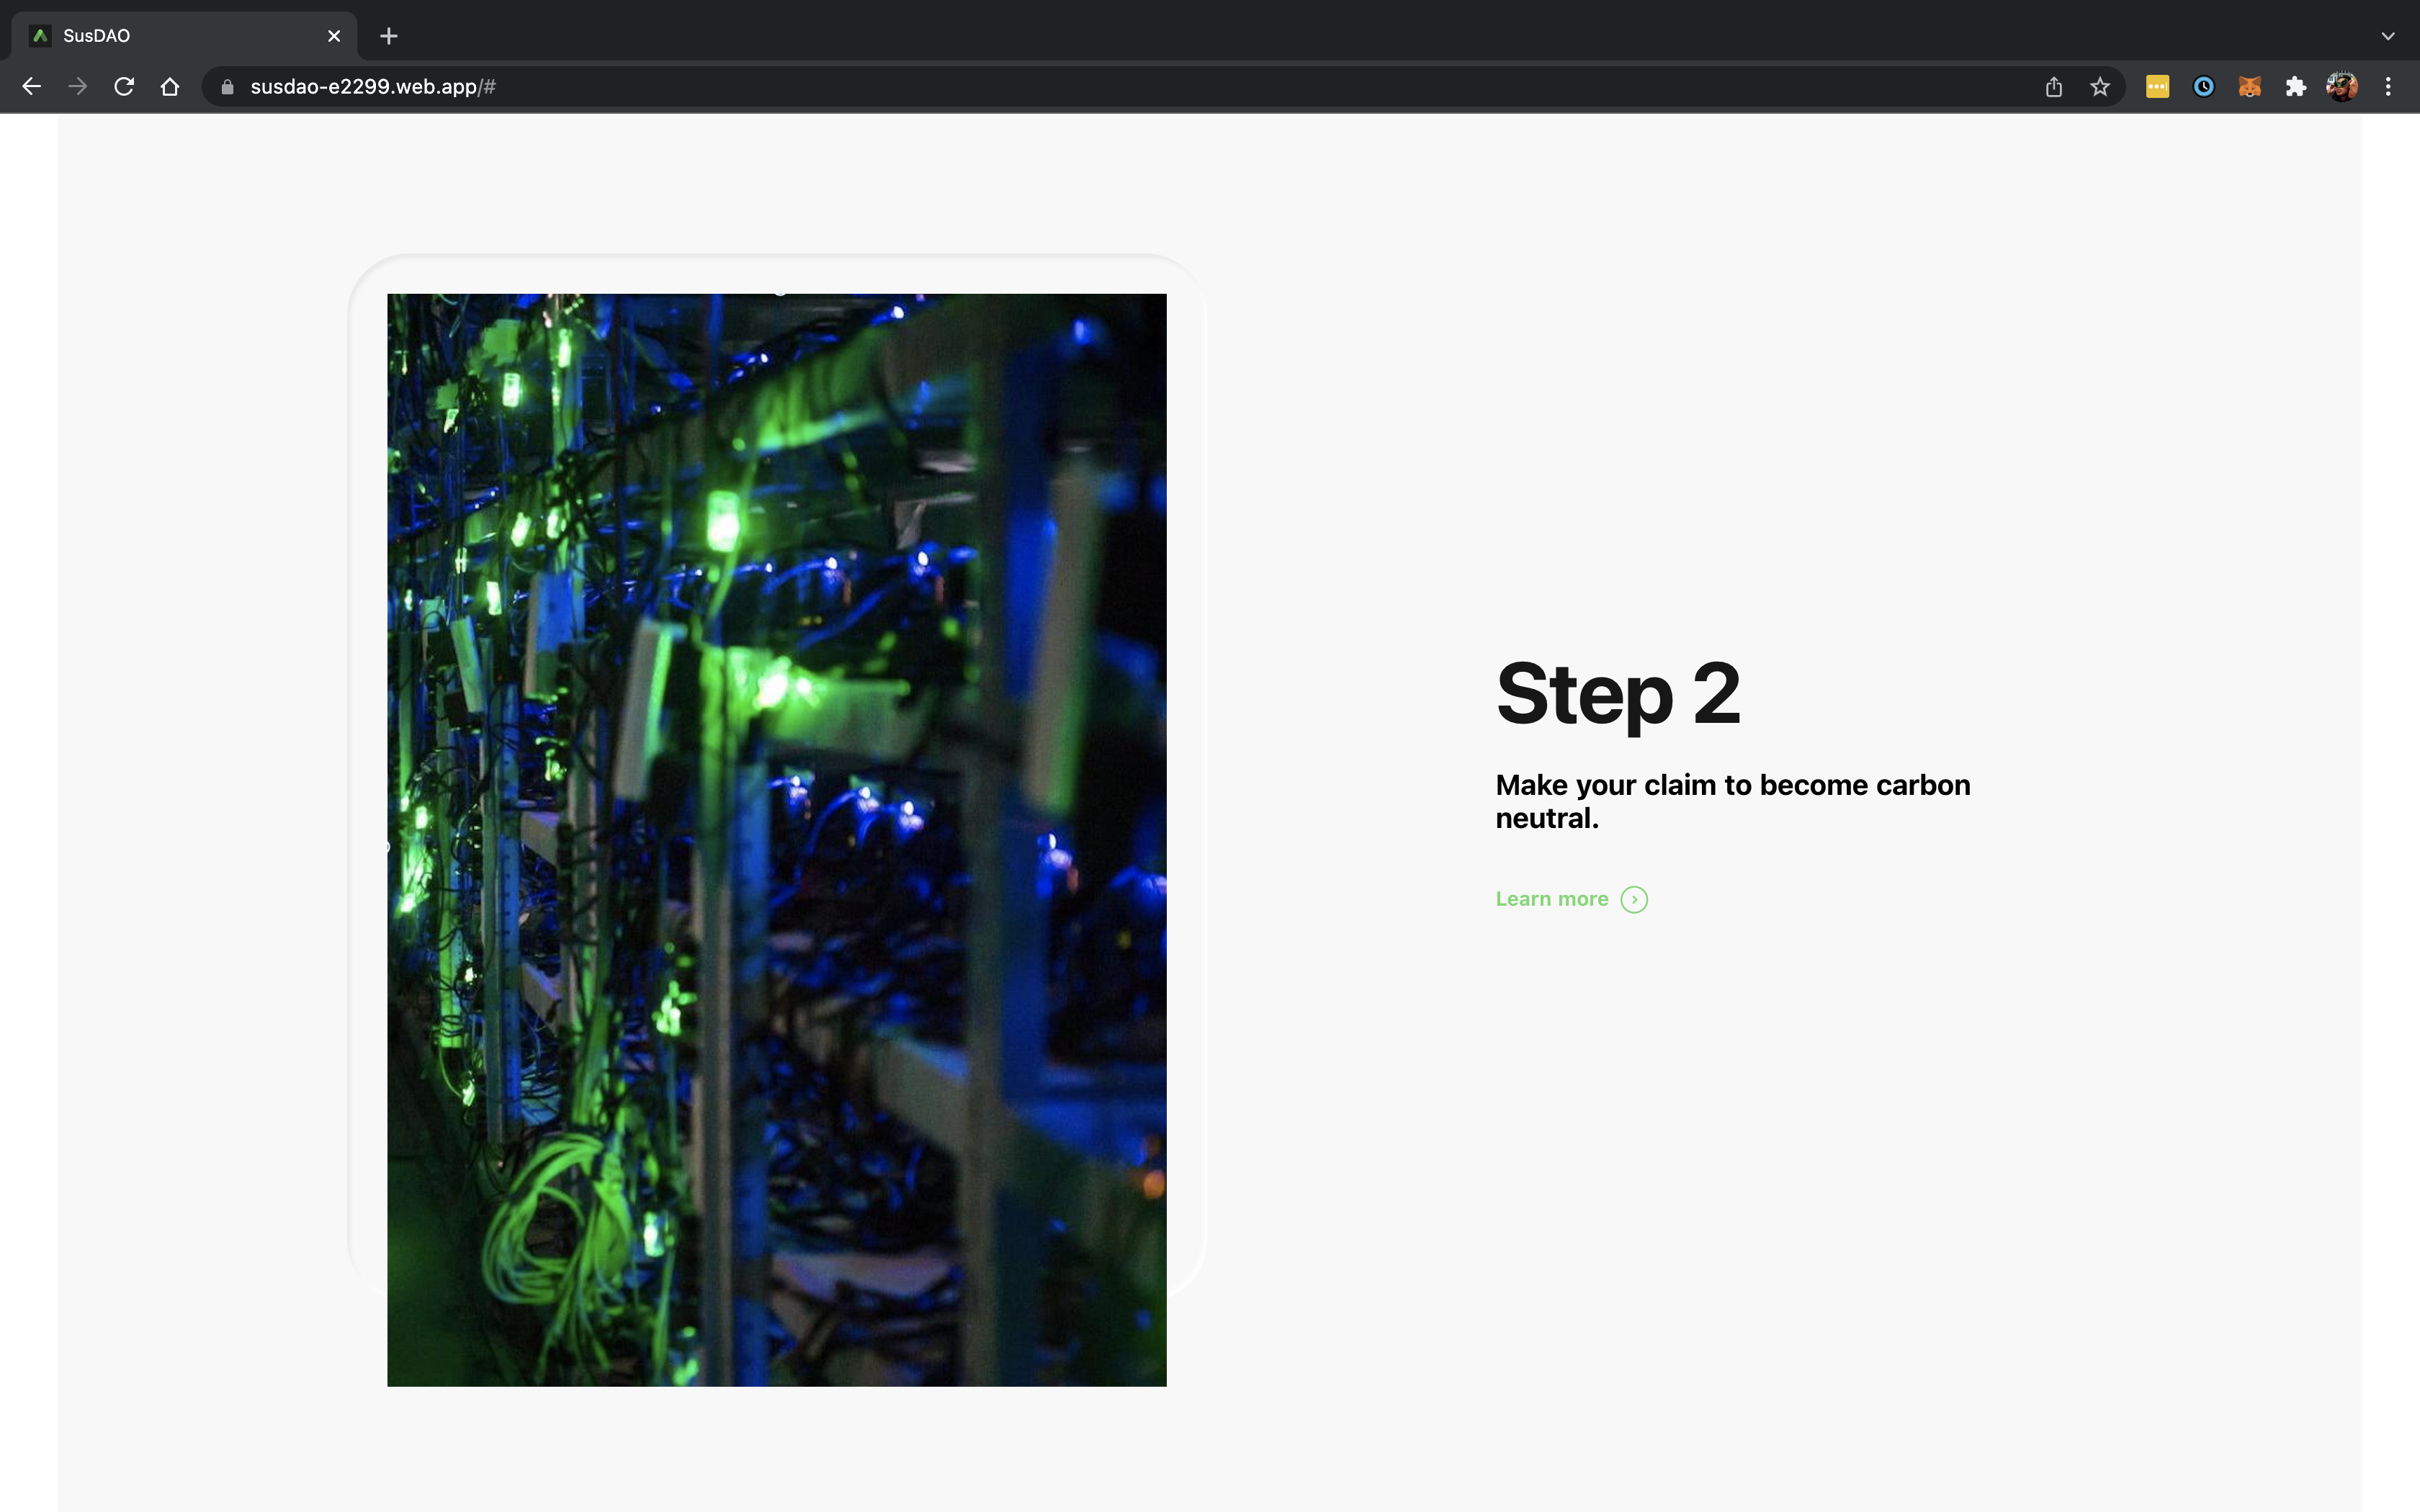Close the SusDAO tab
This screenshot has height=1512, width=2420.
(334, 36)
